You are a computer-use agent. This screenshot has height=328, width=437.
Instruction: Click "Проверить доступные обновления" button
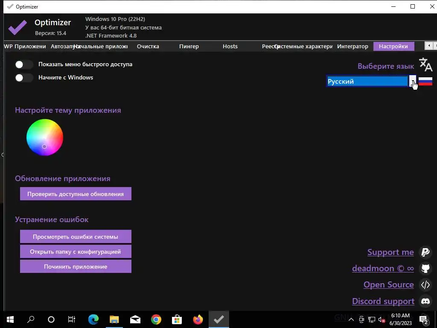[76, 194]
